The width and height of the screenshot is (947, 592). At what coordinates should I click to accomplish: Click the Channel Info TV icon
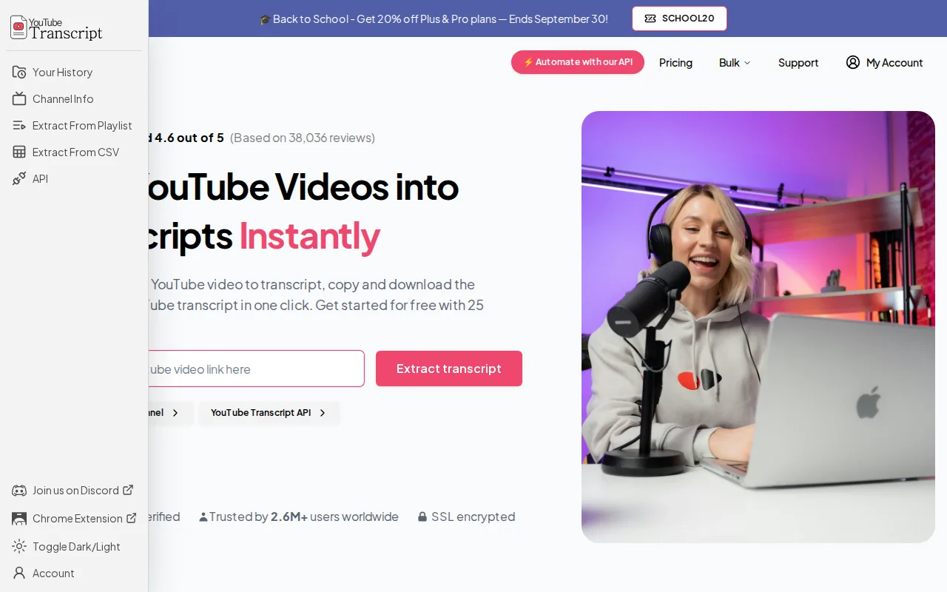coord(19,98)
